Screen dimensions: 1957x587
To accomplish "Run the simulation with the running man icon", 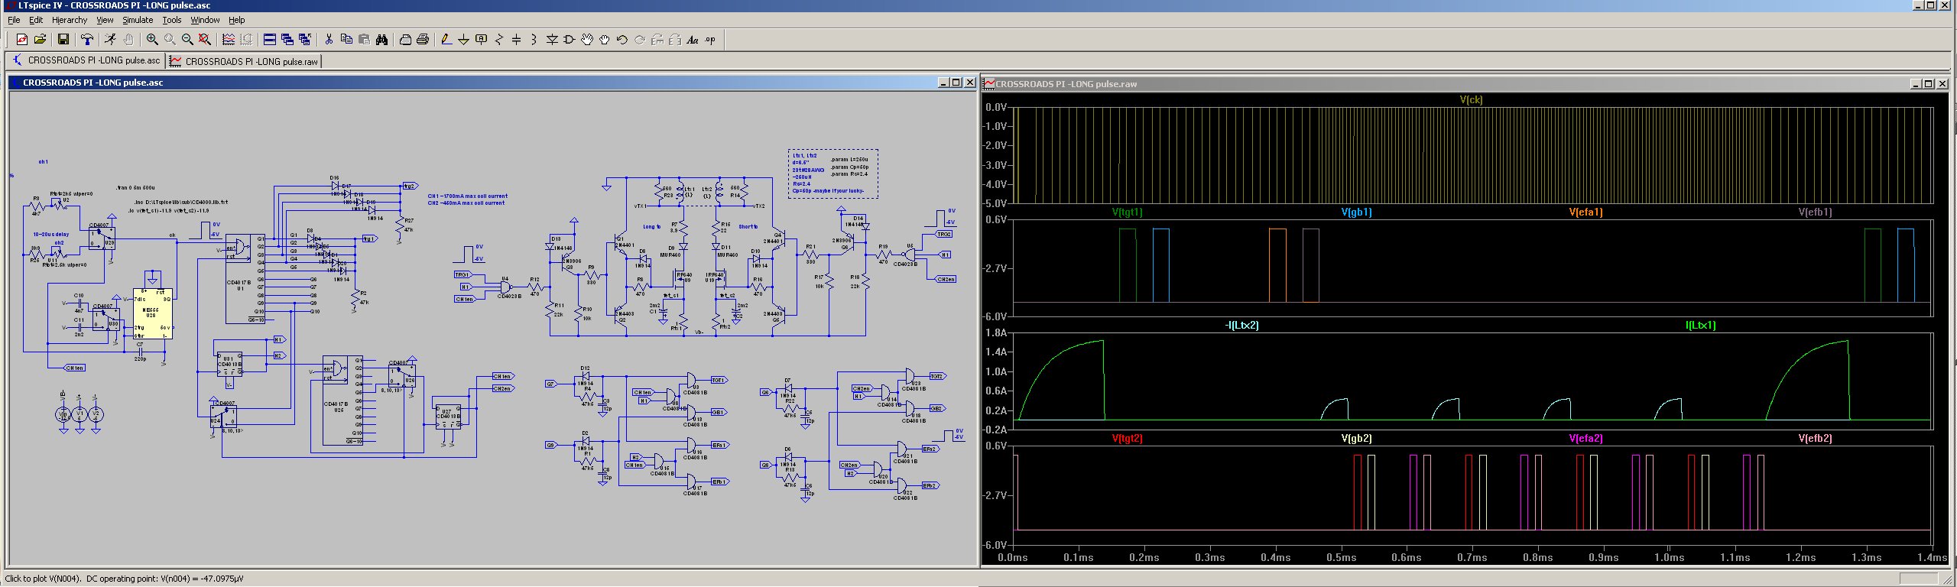I will tap(110, 40).
